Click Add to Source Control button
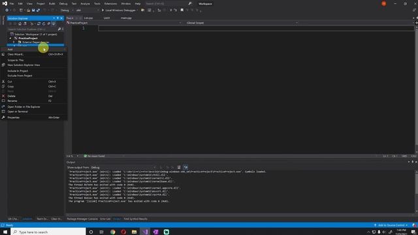The height and width of the screenshot is (235, 418). coord(391,225)
